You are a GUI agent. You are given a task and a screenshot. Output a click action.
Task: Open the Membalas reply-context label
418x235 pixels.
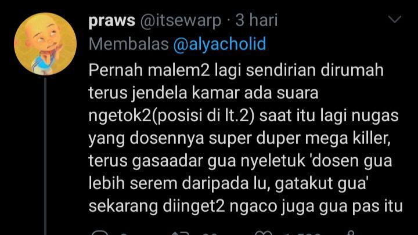(x=128, y=44)
